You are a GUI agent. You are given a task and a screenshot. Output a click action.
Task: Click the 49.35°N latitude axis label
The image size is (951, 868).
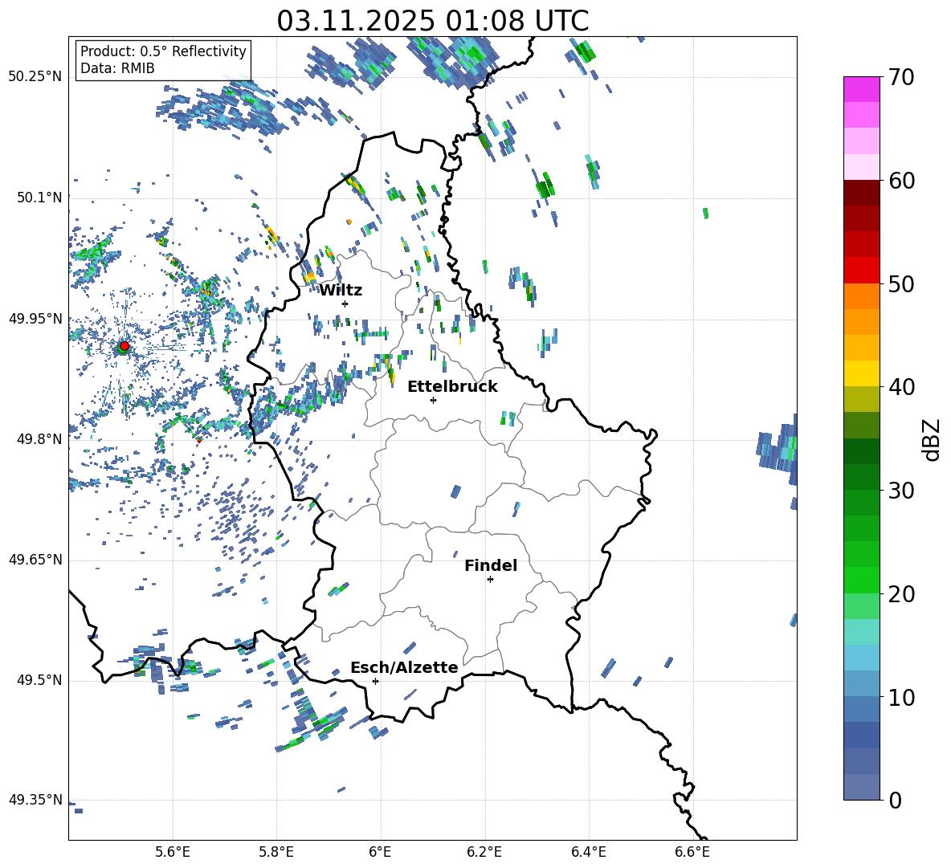point(35,800)
